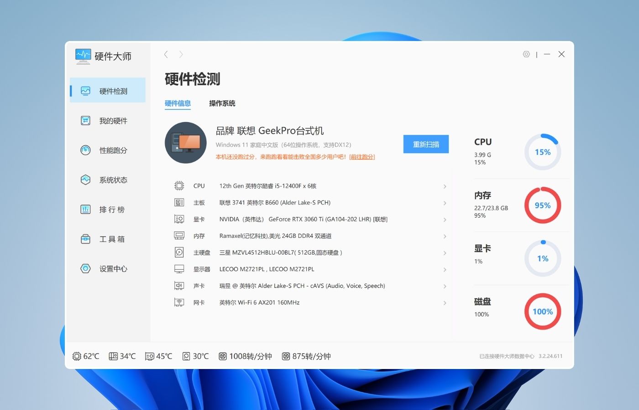Click the 显示器 monitor icon
Viewport: 639px width, 410px height.
pos(179,269)
